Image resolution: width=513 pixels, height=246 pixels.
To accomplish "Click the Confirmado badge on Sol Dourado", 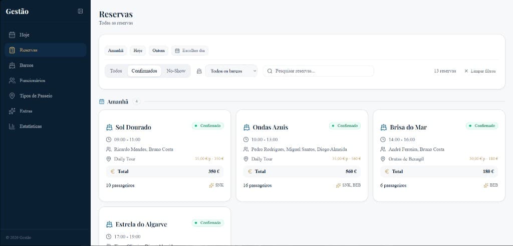I will [x=208, y=125].
